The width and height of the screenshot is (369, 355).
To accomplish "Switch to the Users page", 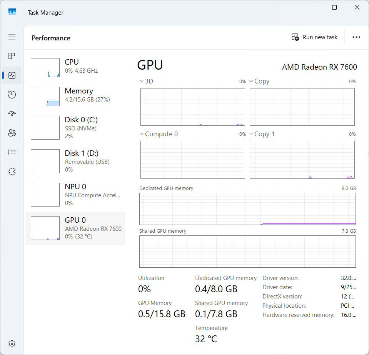I will (x=12, y=133).
